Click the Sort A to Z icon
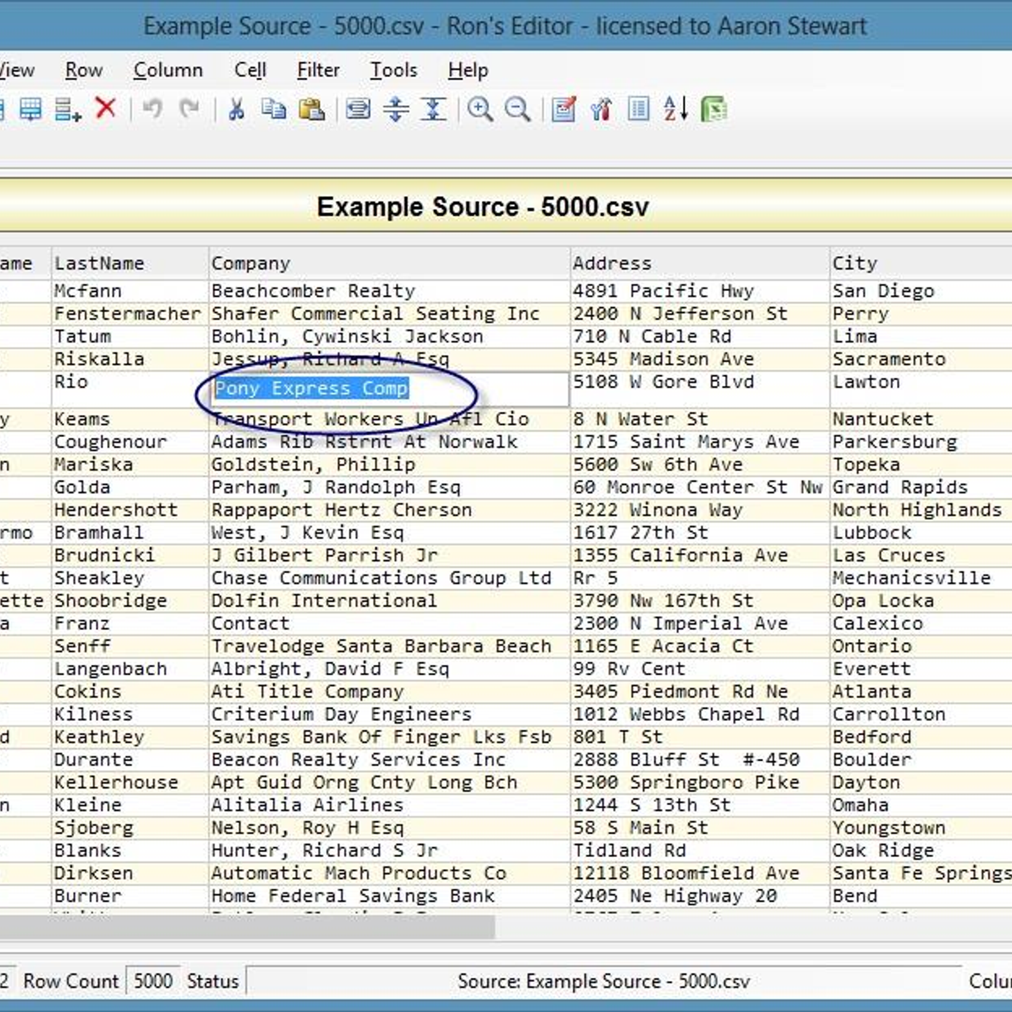This screenshot has height=1012, width=1012. (x=676, y=109)
